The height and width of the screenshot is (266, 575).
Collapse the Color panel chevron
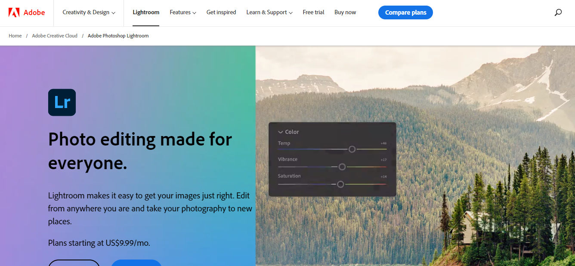click(x=281, y=132)
